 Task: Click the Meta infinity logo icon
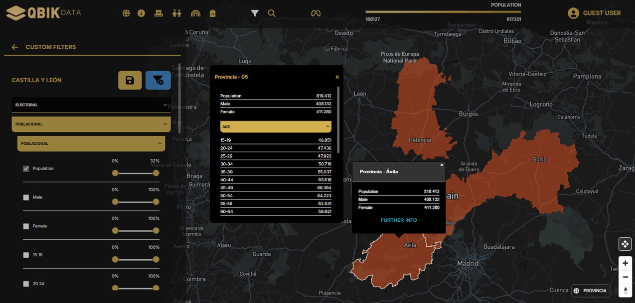tap(316, 13)
